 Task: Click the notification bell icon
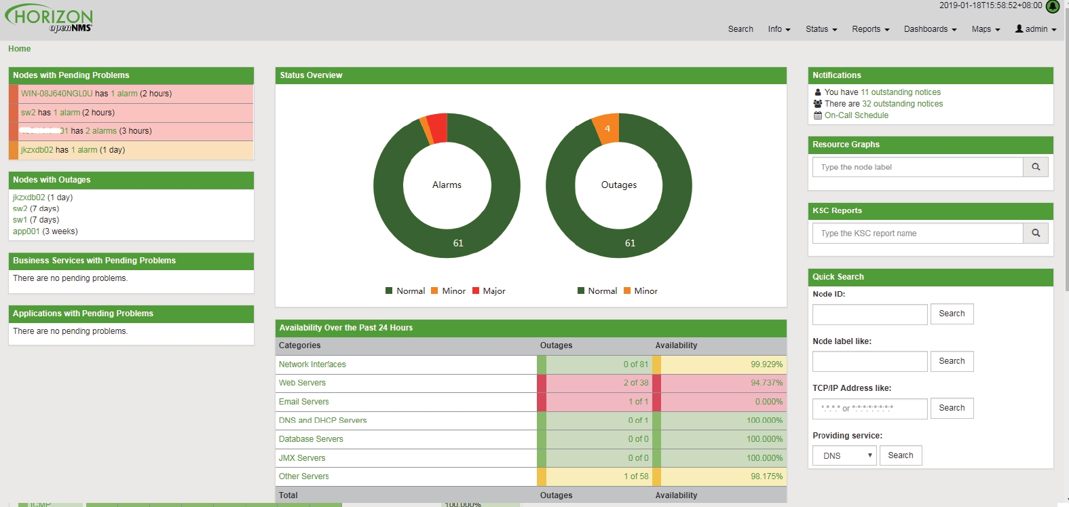[x=1053, y=6]
